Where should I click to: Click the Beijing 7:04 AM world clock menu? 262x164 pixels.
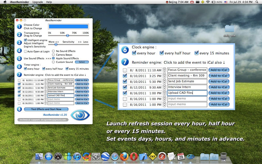177,2
